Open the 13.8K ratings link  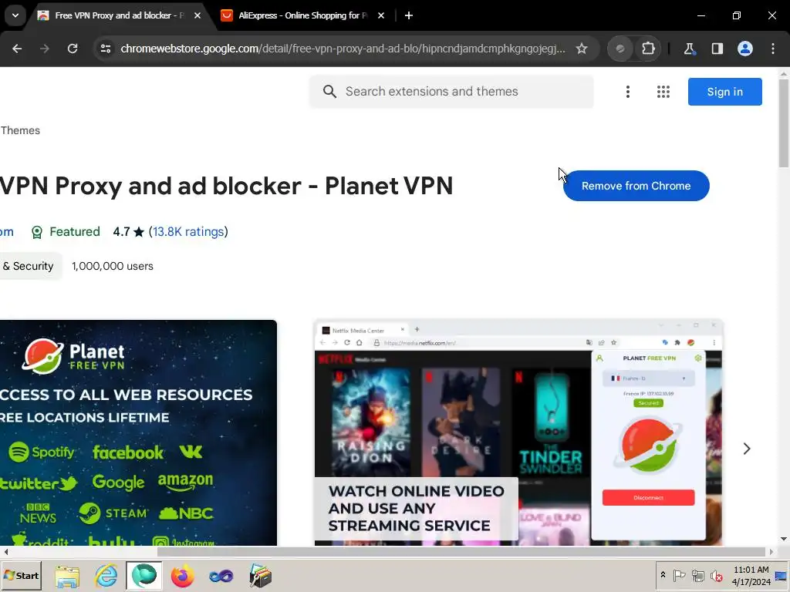point(188,231)
